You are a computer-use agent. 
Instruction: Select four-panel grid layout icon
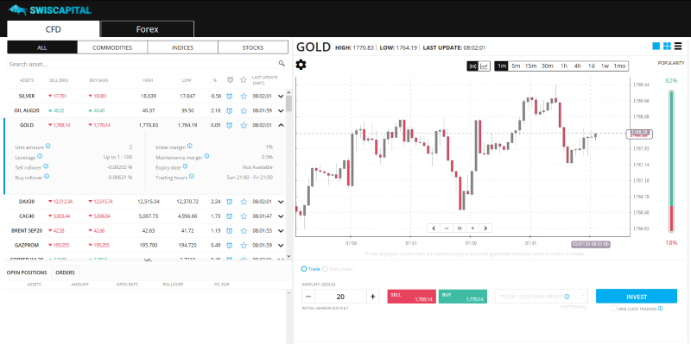[667, 46]
